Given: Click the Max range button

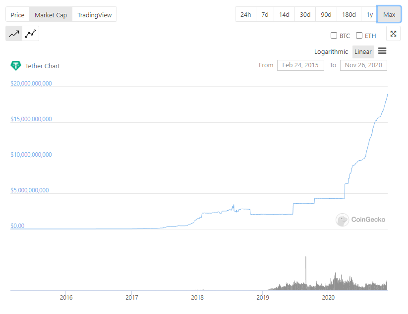Looking at the screenshot, I should point(389,14).
